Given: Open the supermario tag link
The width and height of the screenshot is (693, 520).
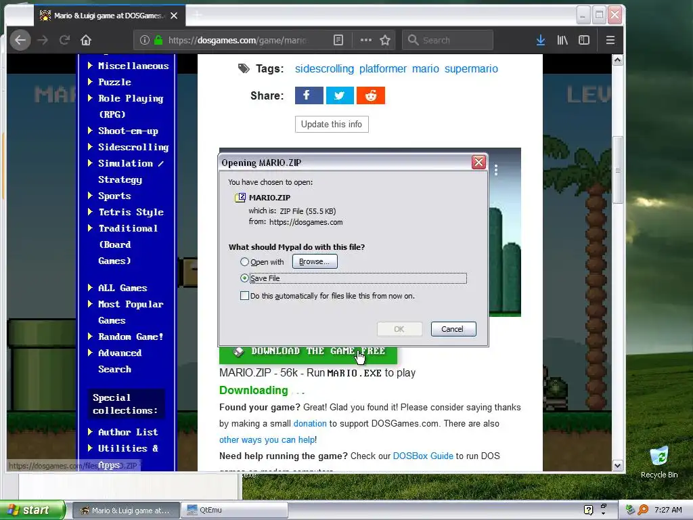Looking at the screenshot, I should pos(471,69).
